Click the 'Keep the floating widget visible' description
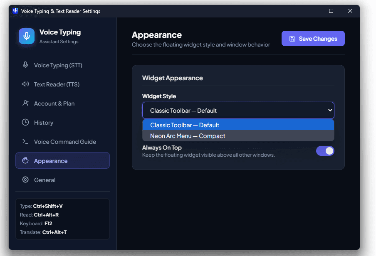This screenshot has width=376, height=256. pyautogui.click(x=208, y=155)
